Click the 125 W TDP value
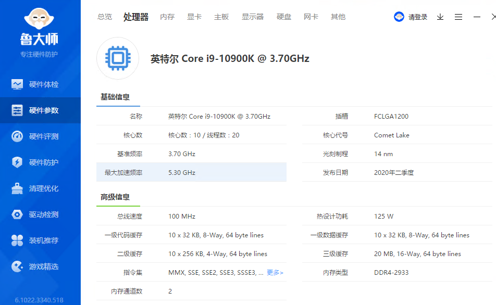Screen dimensions: 496x305 click(x=383, y=217)
